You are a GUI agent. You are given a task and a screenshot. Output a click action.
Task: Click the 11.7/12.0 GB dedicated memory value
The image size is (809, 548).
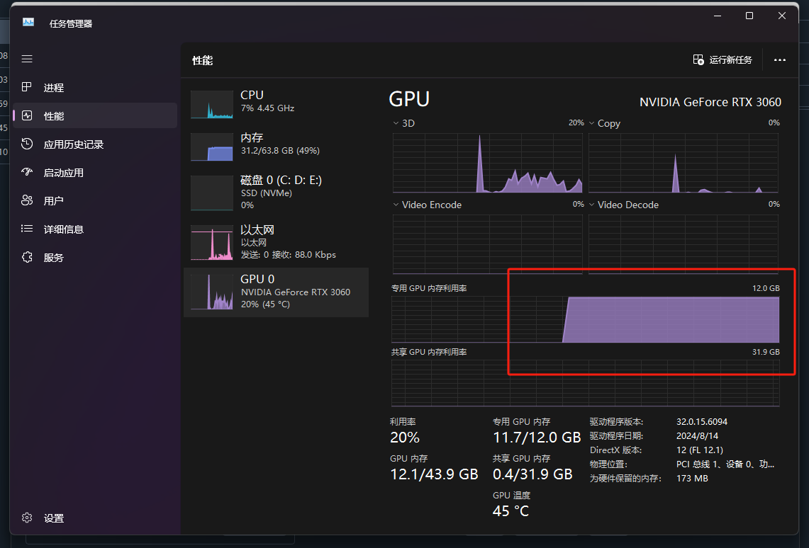coord(537,438)
